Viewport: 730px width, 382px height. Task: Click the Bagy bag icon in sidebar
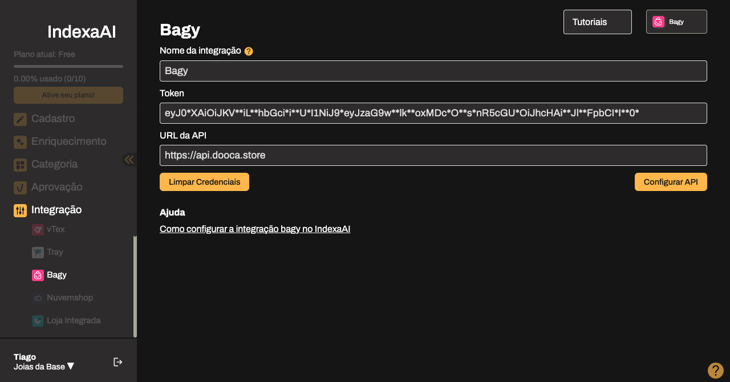(x=38, y=275)
